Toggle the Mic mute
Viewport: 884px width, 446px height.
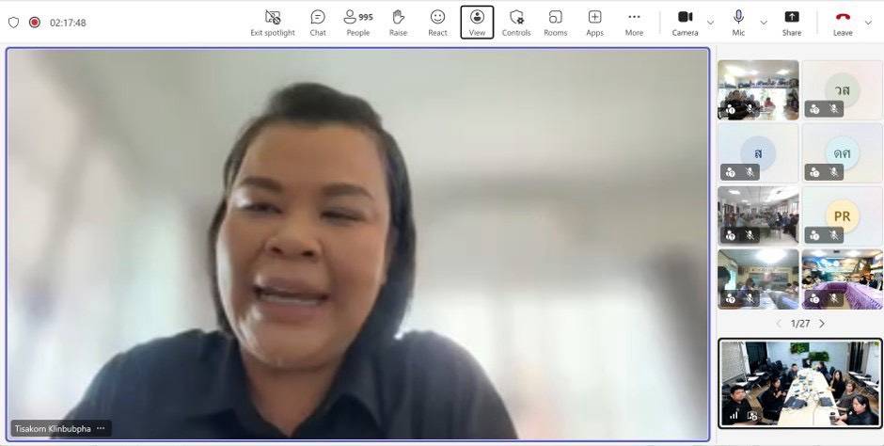(738, 24)
